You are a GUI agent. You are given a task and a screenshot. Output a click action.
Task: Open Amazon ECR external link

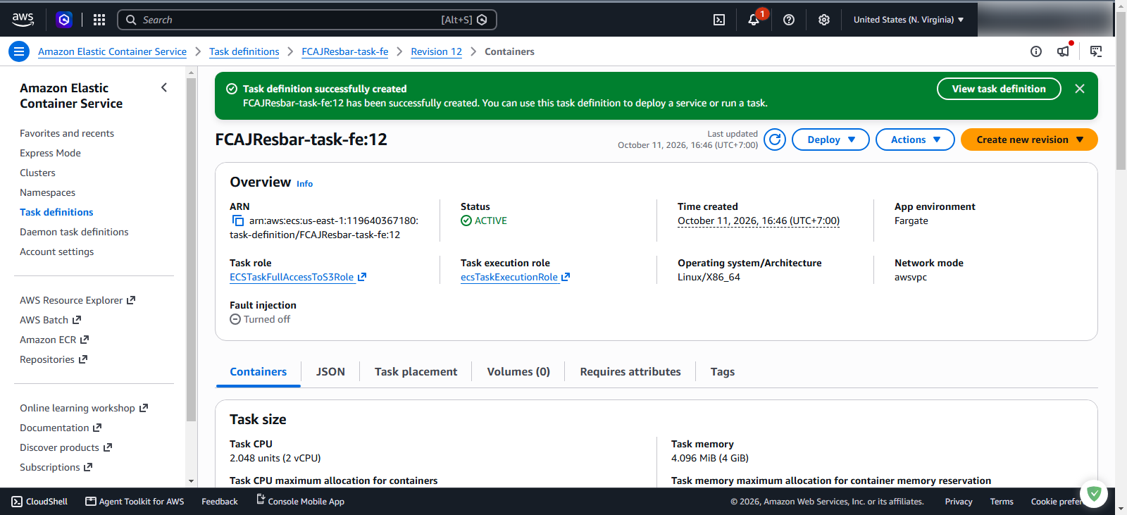54,340
